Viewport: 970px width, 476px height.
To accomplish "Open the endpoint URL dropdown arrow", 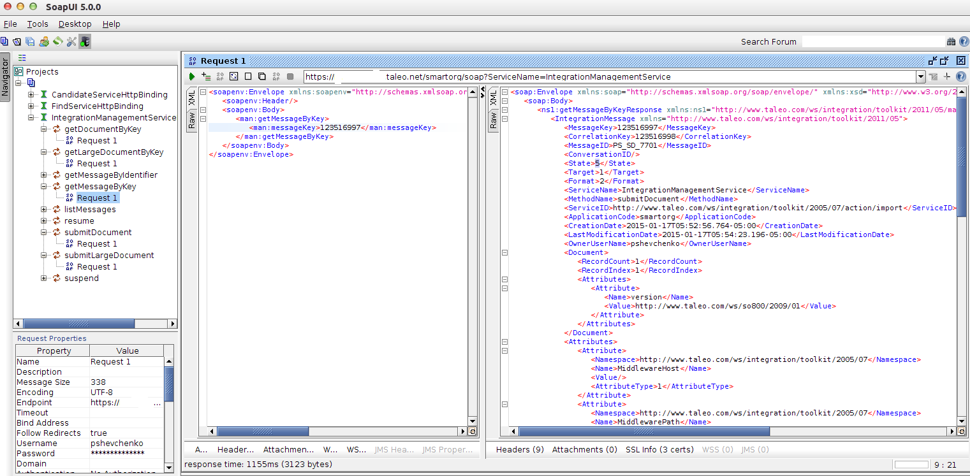I will click(920, 77).
